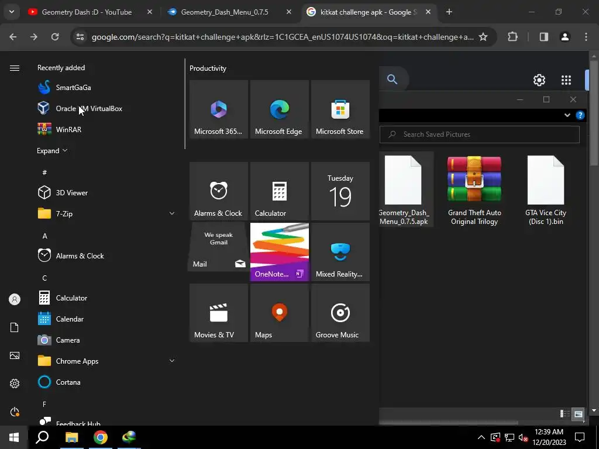Switch Explorer to details view
The width and height of the screenshot is (599, 449).
(564, 414)
